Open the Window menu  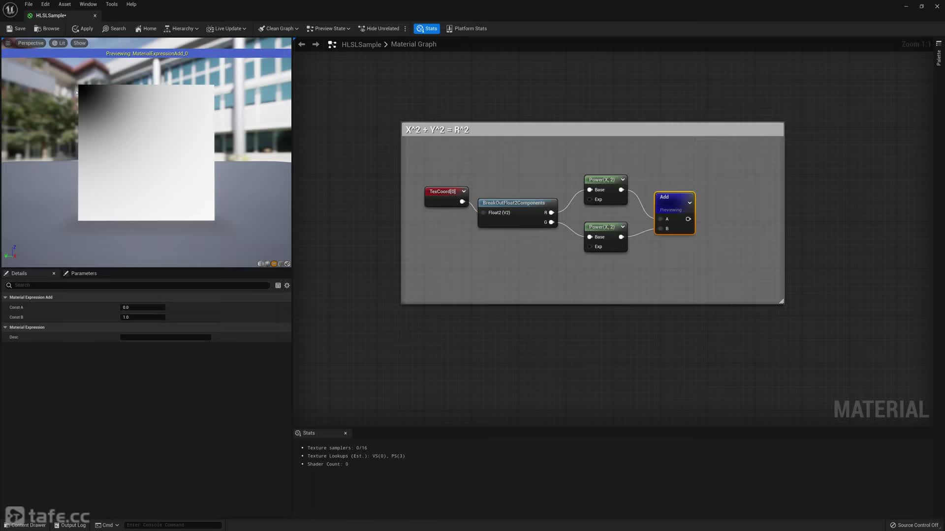88,4
